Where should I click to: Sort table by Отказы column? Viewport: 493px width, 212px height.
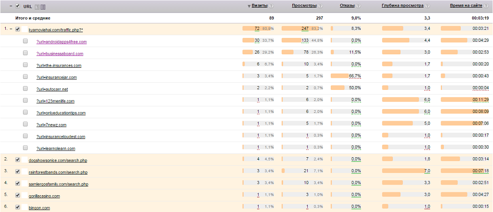click(x=348, y=6)
